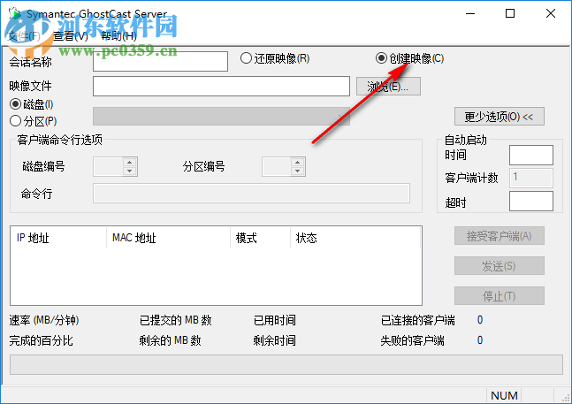This screenshot has height=404, width=572.
Task: Click the NUM status bar indicator
Action: click(x=504, y=396)
